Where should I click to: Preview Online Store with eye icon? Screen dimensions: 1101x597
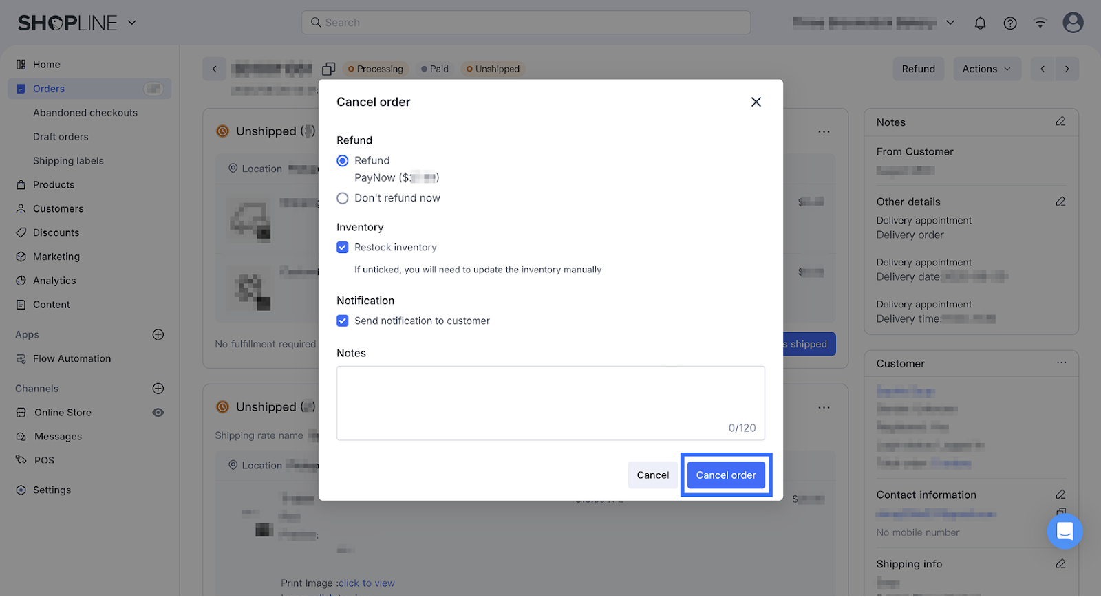point(158,413)
